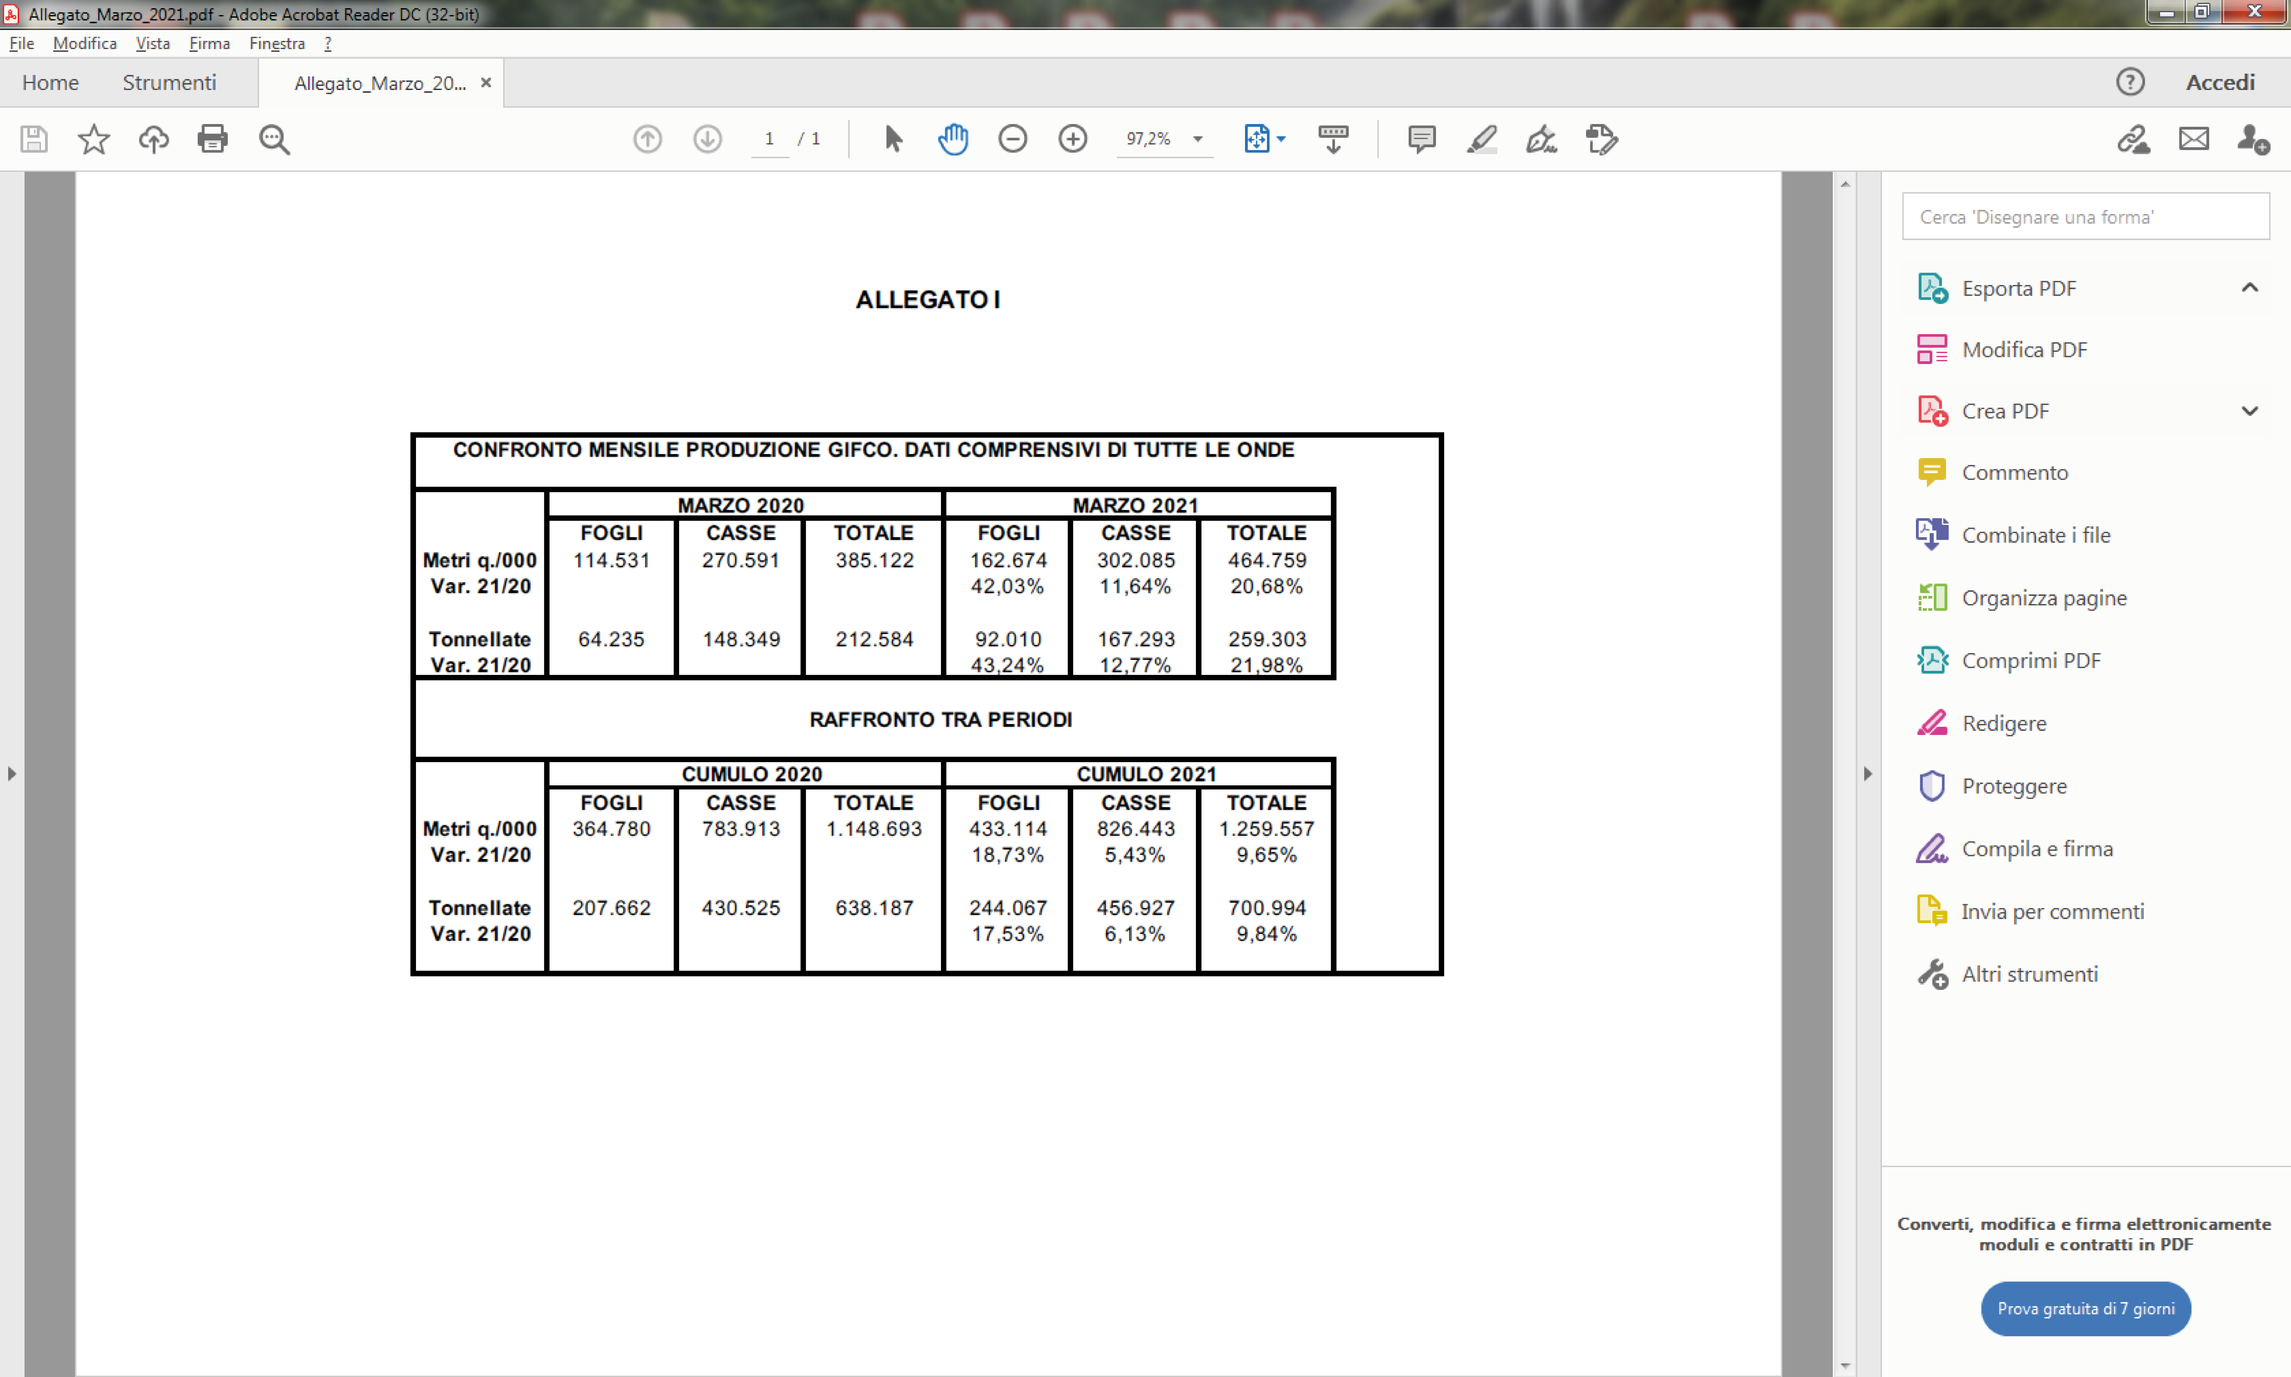The image size is (2291, 1377).
Task: Add a sticky note comment
Action: coord(1421,139)
